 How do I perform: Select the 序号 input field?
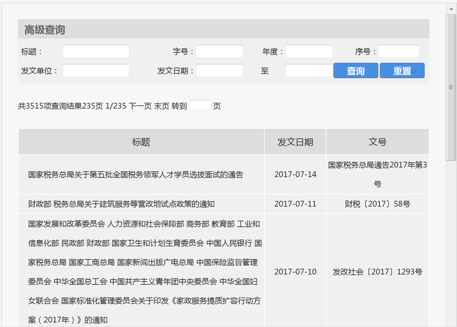399,51
